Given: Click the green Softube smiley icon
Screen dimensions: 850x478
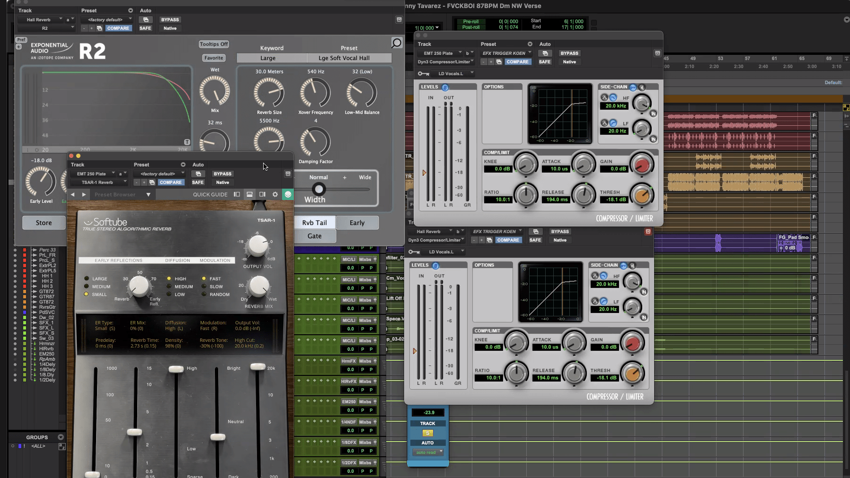Looking at the screenshot, I should point(288,194).
